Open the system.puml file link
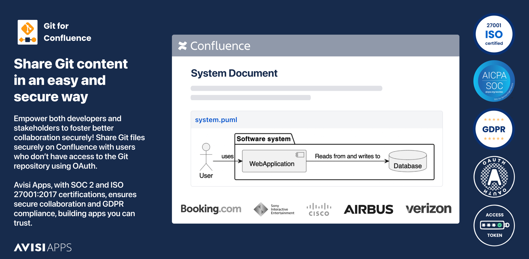The image size is (529, 259). [x=216, y=120]
